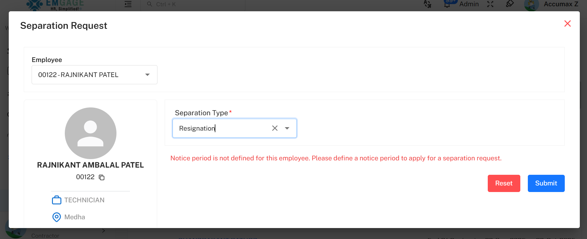Close the Separation Request dialog
The width and height of the screenshot is (587, 239).
tap(568, 23)
